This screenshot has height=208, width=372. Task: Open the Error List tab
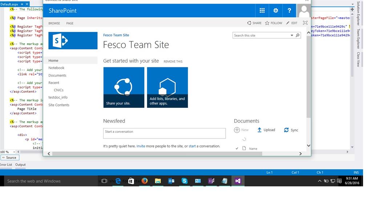tap(6, 165)
